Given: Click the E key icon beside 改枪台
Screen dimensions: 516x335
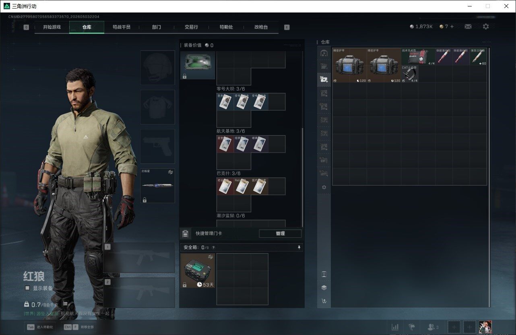Looking at the screenshot, I should click(x=287, y=27).
